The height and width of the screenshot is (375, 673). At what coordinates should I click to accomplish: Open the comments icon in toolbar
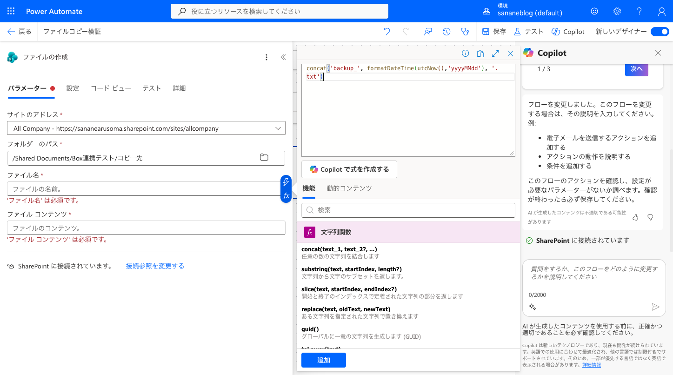coord(428,32)
